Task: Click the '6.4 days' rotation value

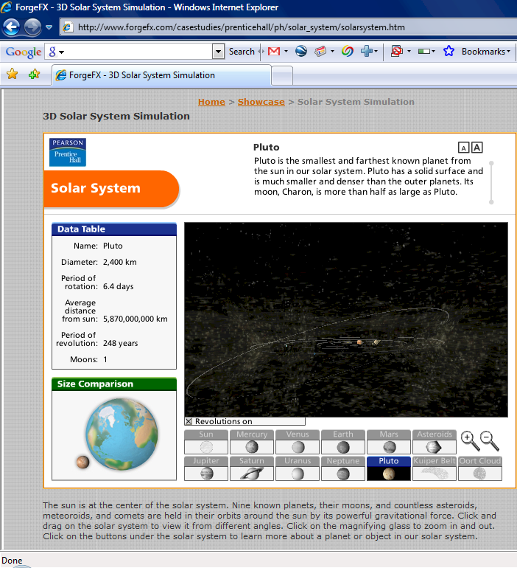Action: coord(119,286)
